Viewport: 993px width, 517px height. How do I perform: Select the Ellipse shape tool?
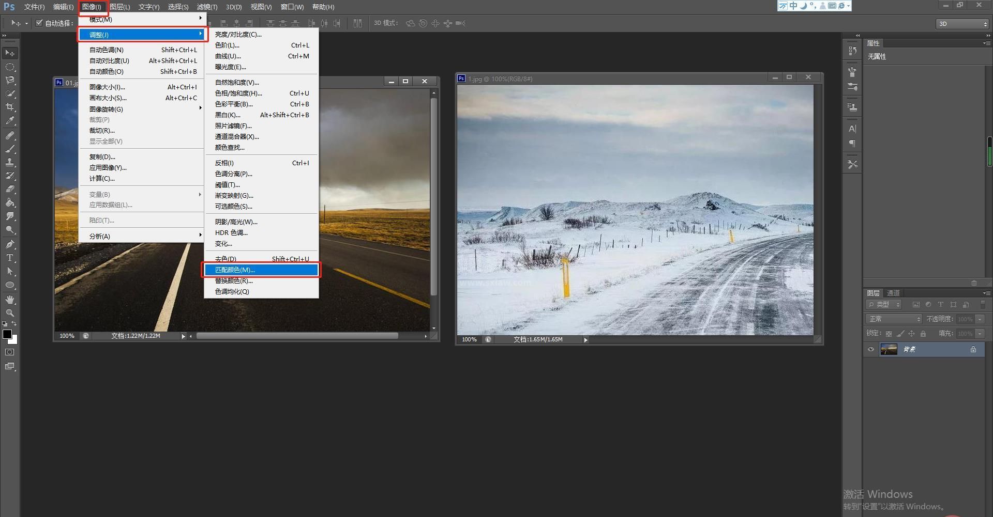point(10,285)
